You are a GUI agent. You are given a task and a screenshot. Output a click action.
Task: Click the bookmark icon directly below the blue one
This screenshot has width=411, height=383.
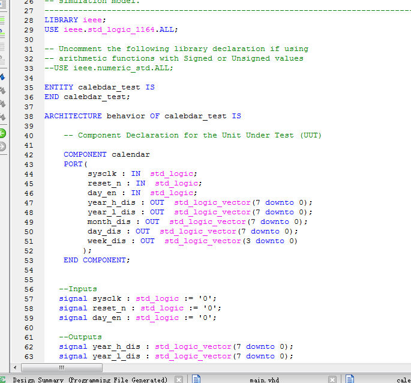(3, 91)
